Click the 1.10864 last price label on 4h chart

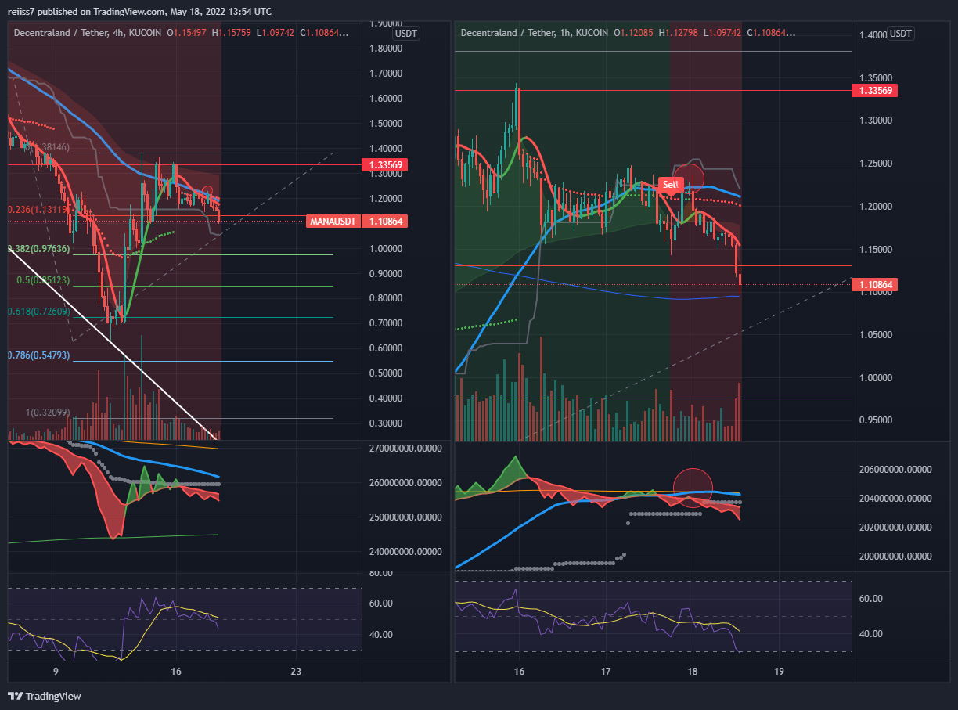(x=384, y=222)
